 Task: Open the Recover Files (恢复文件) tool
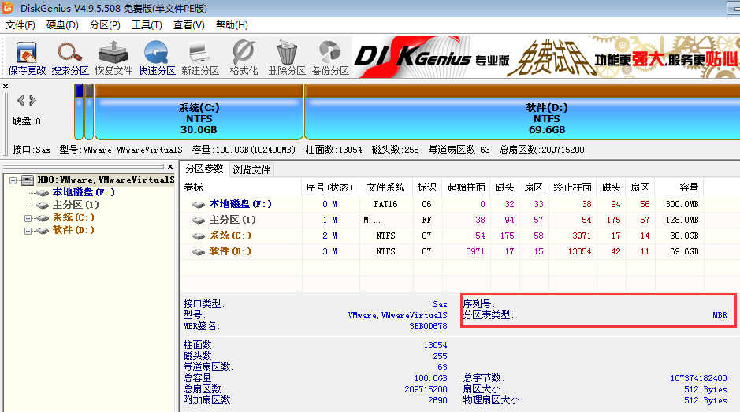(x=113, y=58)
